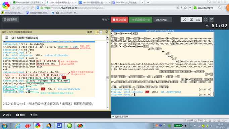
Task: Click the guide panel scrollbar down arrow
Action: (108, 108)
